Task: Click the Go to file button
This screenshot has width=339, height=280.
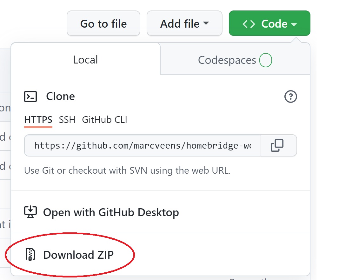Action: (103, 23)
